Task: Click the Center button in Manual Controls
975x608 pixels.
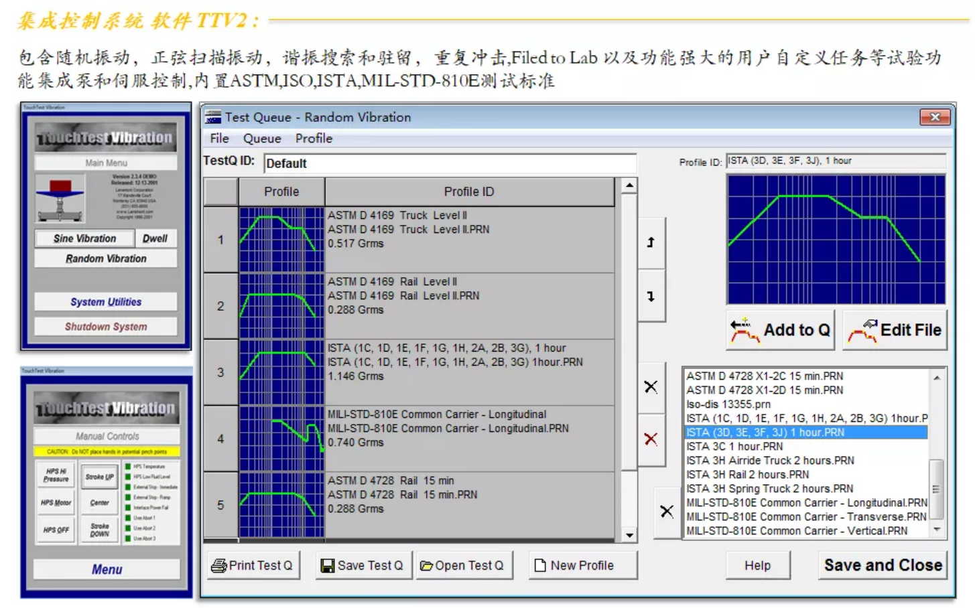Action: click(100, 503)
